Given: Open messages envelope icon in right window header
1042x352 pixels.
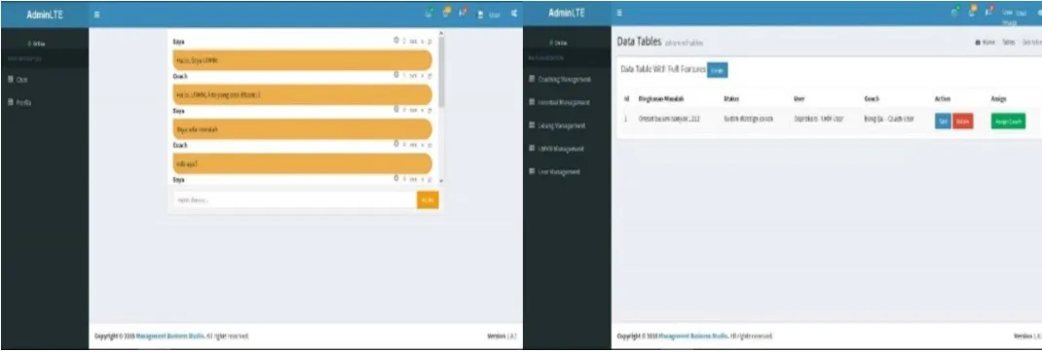Looking at the screenshot, I should 955,12.
